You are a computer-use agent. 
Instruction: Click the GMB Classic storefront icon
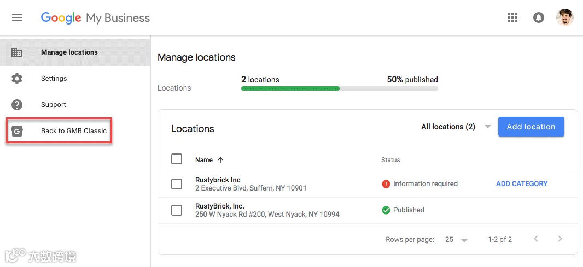[17, 131]
